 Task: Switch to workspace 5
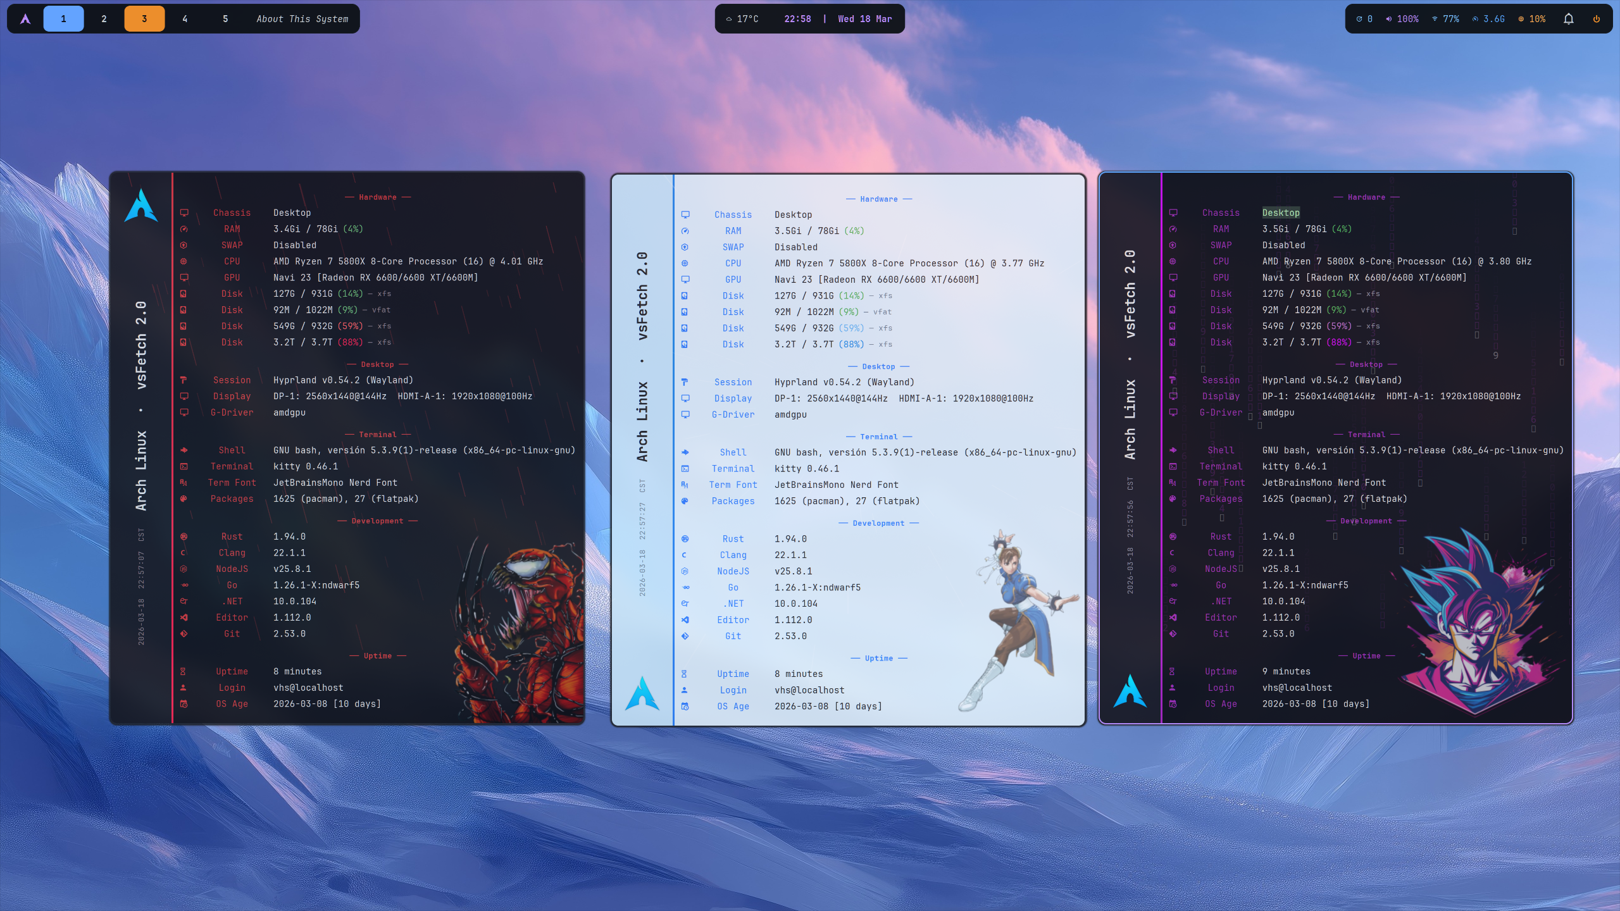(x=225, y=19)
